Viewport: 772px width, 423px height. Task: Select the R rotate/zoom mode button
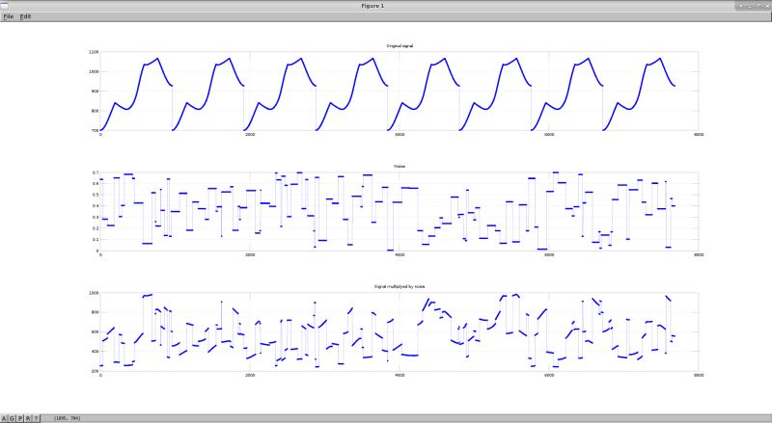28,418
